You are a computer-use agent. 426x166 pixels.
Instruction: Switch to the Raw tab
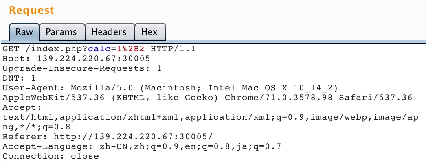(x=24, y=32)
